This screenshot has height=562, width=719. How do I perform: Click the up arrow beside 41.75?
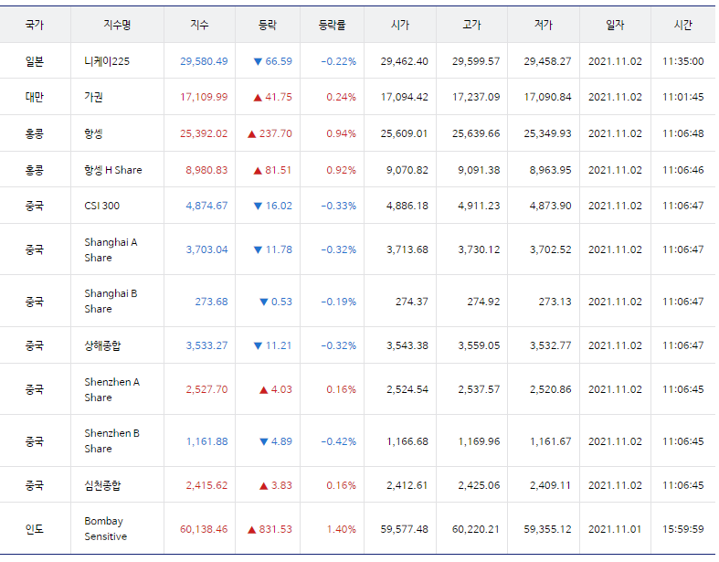click(x=258, y=97)
